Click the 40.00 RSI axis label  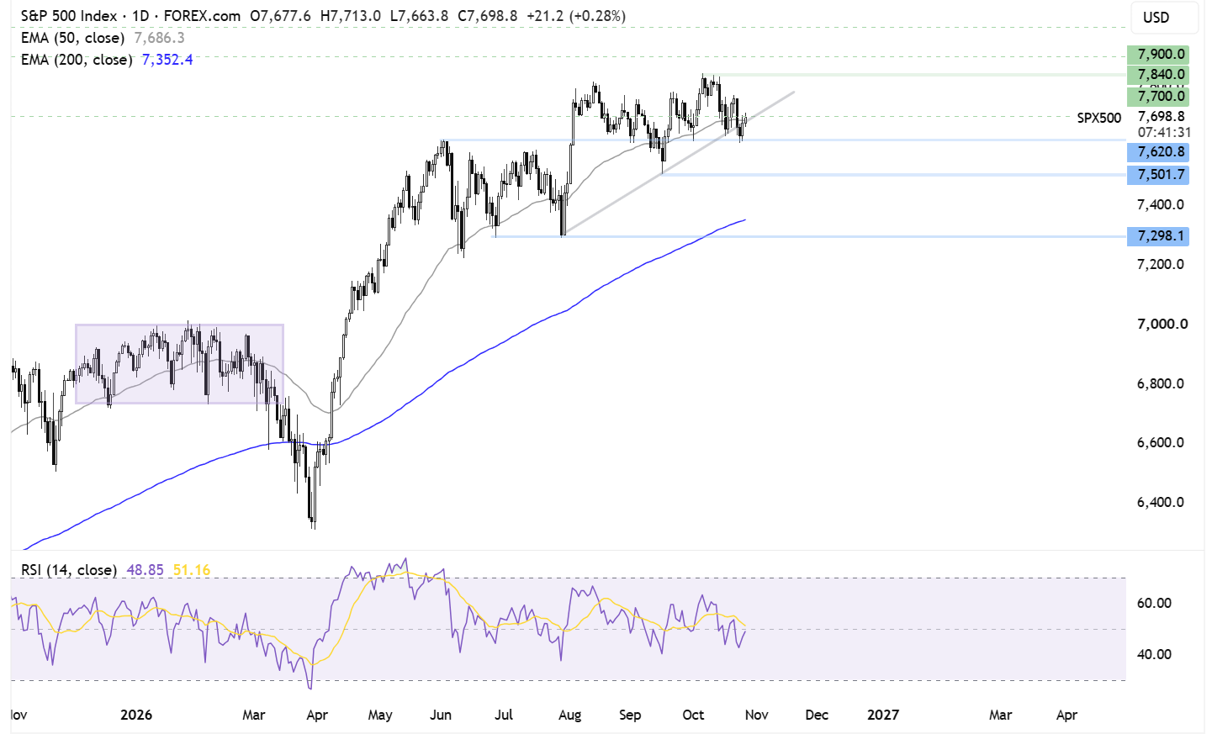(x=1154, y=654)
